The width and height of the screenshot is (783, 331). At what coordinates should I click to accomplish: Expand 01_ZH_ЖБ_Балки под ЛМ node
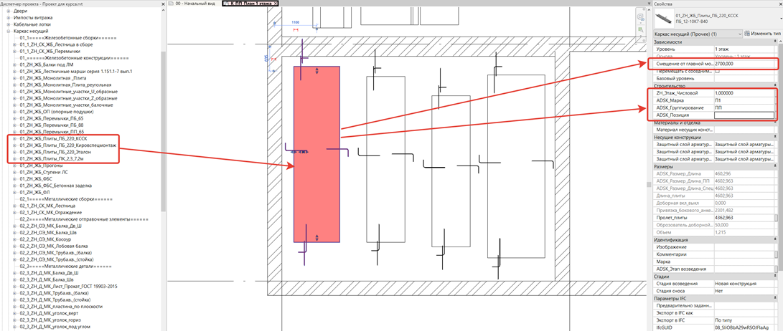[15, 64]
